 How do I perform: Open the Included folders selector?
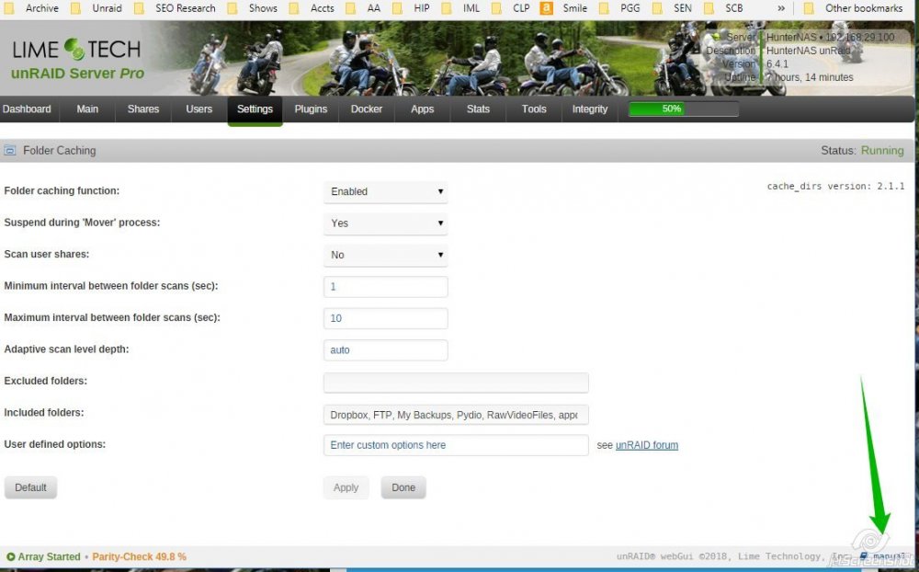pyautogui.click(x=456, y=414)
